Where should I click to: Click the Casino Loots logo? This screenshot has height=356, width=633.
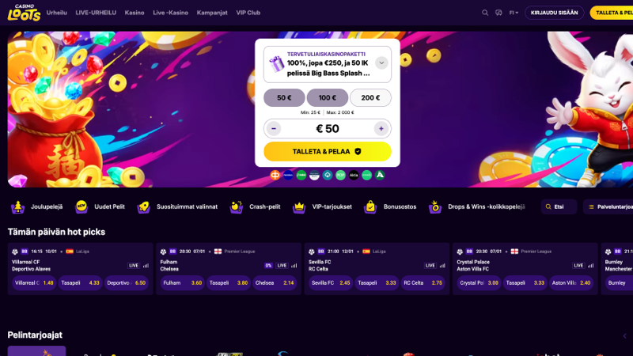point(25,13)
